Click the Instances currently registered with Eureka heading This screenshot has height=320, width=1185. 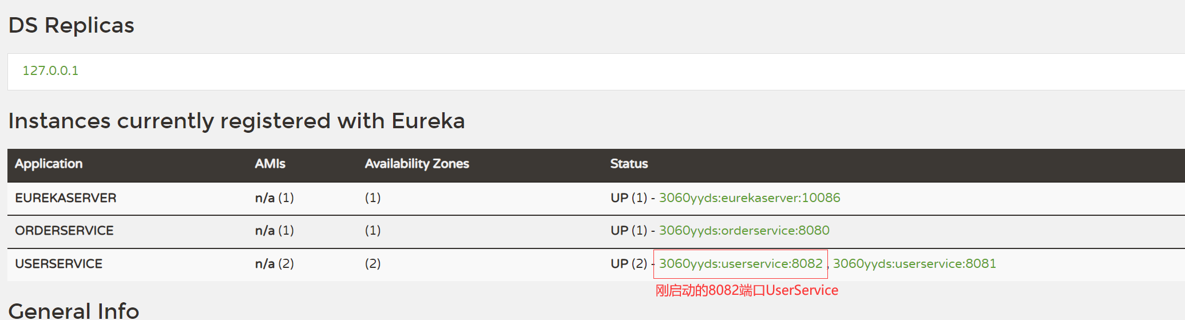(236, 121)
